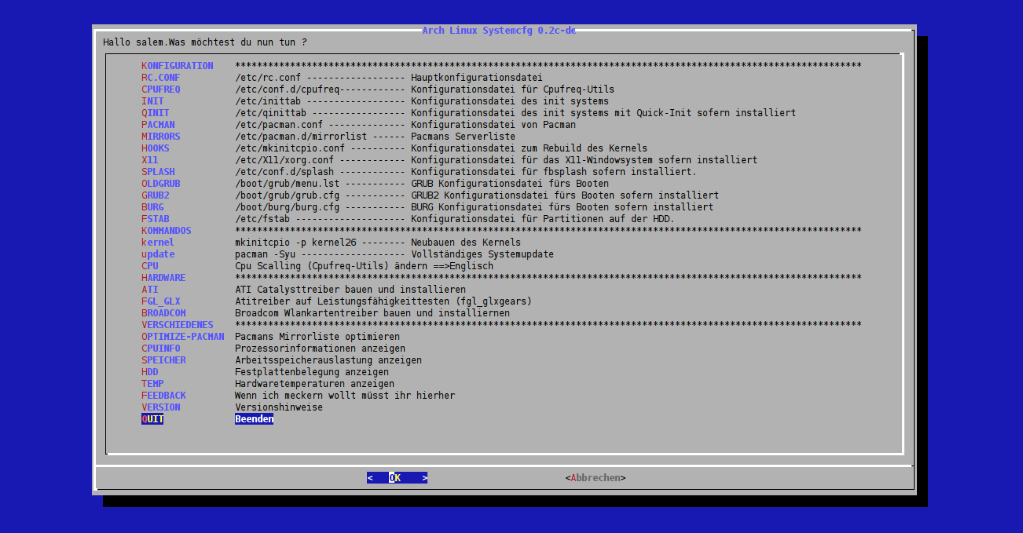Select the INIT configuration entry
The width and height of the screenshot is (1023, 533).
click(x=152, y=101)
